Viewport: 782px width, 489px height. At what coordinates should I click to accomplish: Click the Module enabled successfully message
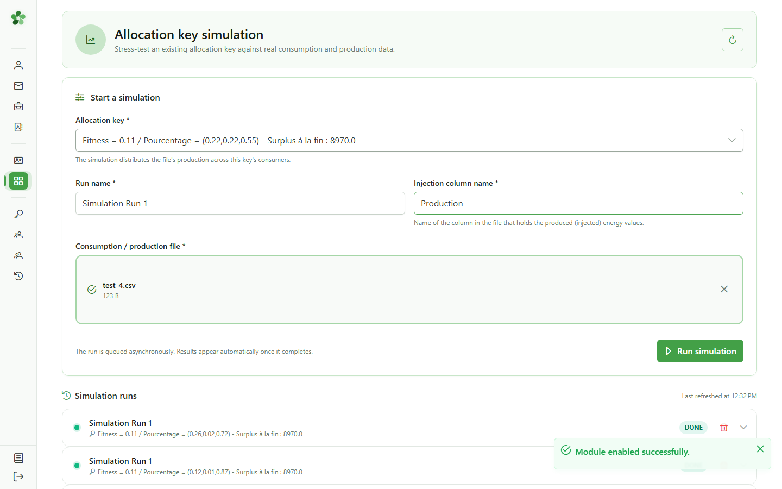pos(632,452)
